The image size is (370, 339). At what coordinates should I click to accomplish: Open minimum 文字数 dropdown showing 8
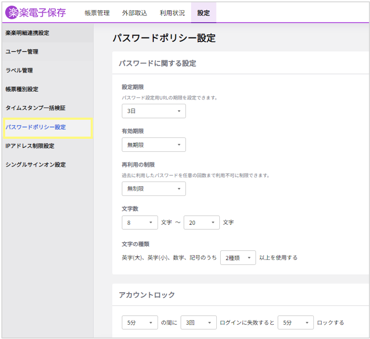pos(140,222)
